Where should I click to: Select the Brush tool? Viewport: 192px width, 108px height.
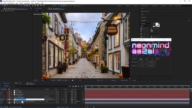tap(33, 6)
